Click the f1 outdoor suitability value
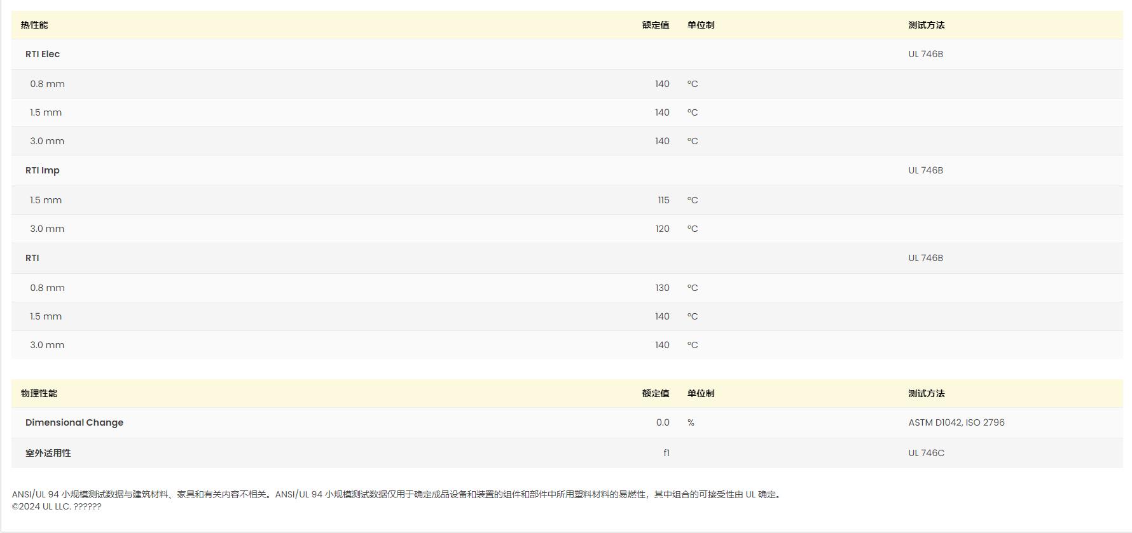Viewport: 1132px width, 533px height. click(x=666, y=453)
